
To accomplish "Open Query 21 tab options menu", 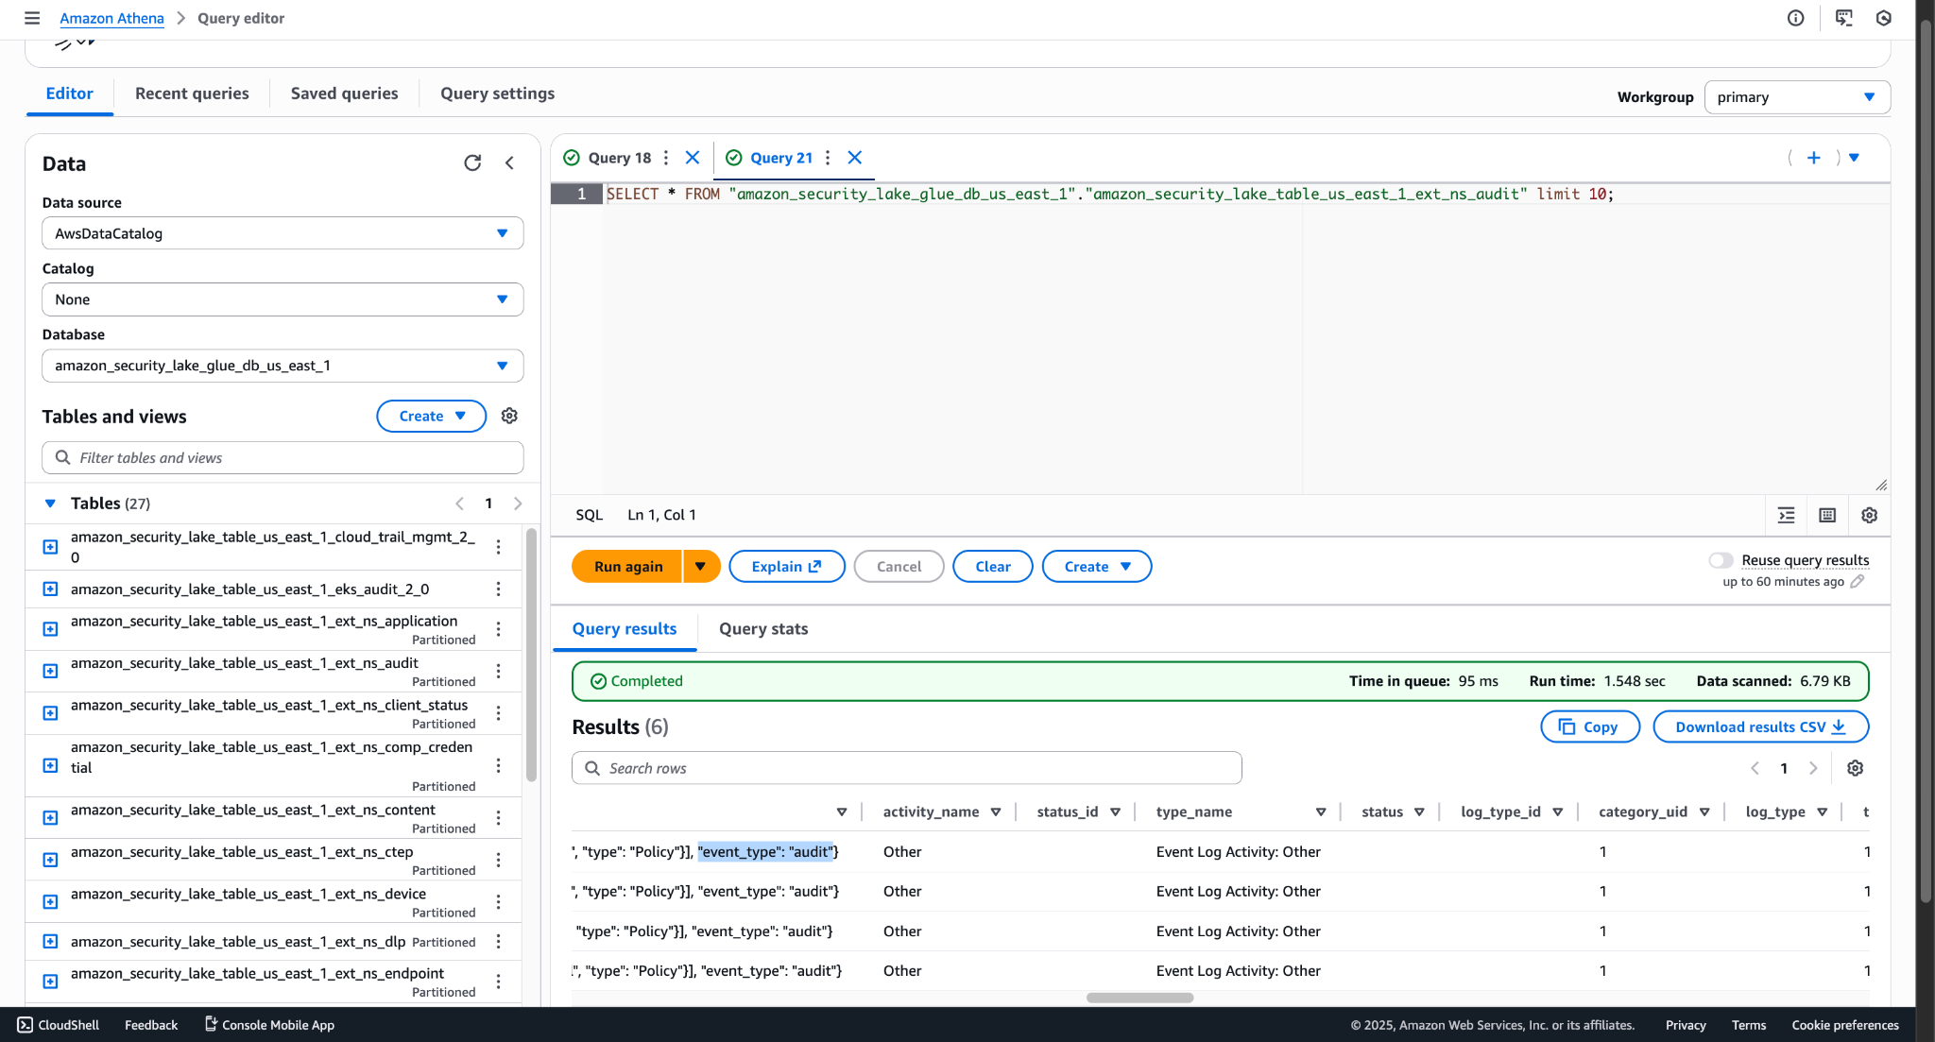I will tap(828, 158).
